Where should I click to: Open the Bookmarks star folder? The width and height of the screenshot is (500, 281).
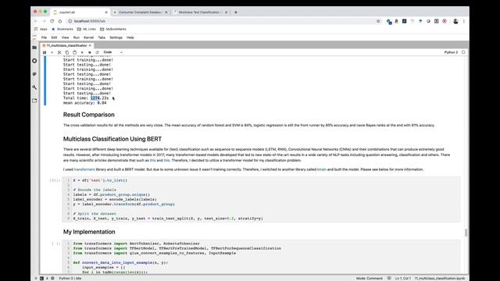pos(62,29)
